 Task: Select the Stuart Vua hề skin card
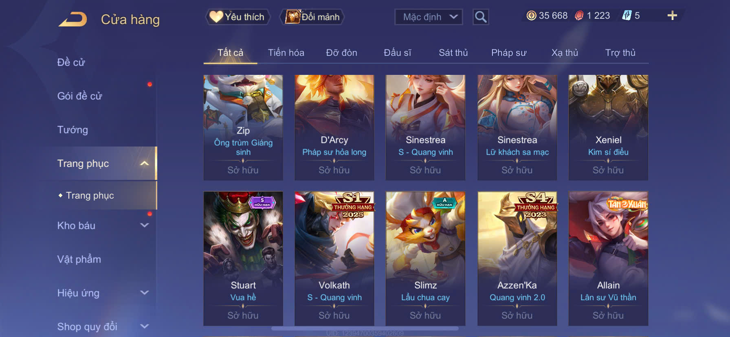point(243,258)
